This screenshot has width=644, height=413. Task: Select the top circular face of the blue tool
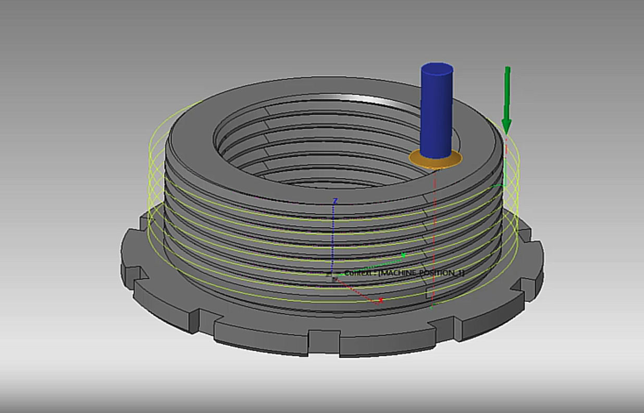pos(437,68)
